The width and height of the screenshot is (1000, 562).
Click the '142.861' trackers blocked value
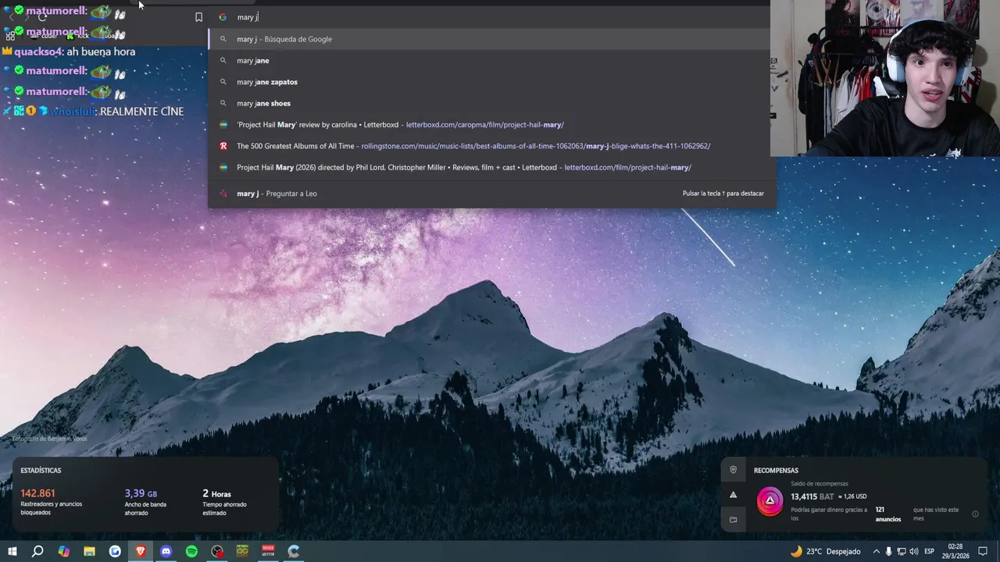[37, 493]
